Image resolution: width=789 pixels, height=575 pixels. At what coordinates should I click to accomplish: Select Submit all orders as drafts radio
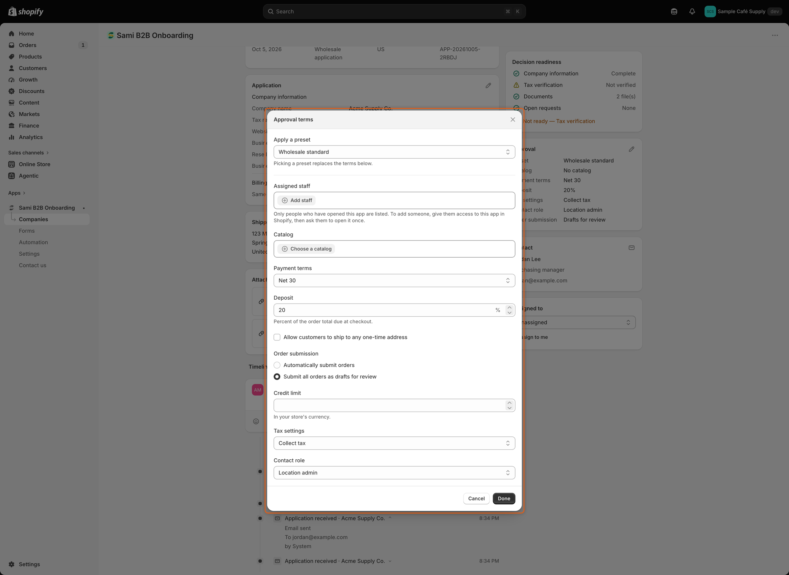point(277,377)
